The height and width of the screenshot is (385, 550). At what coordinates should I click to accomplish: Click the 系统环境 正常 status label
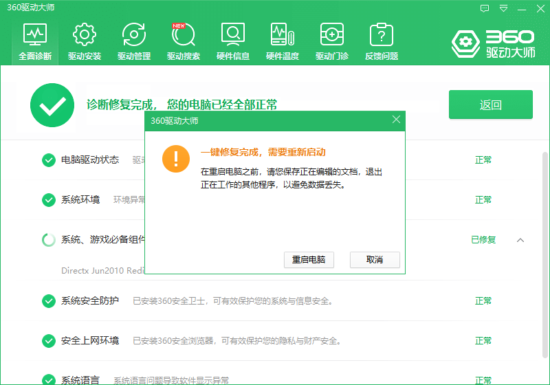pos(483,200)
